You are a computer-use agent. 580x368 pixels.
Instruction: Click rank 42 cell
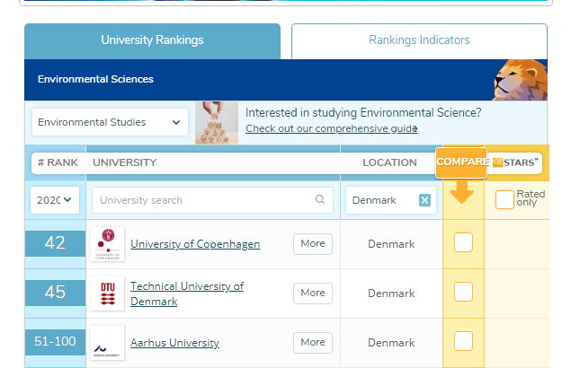pos(55,243)
